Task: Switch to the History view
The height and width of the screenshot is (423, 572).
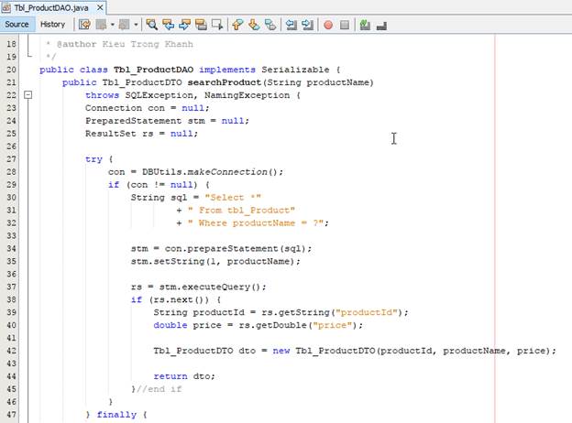Action: click(x=52, y=25)
